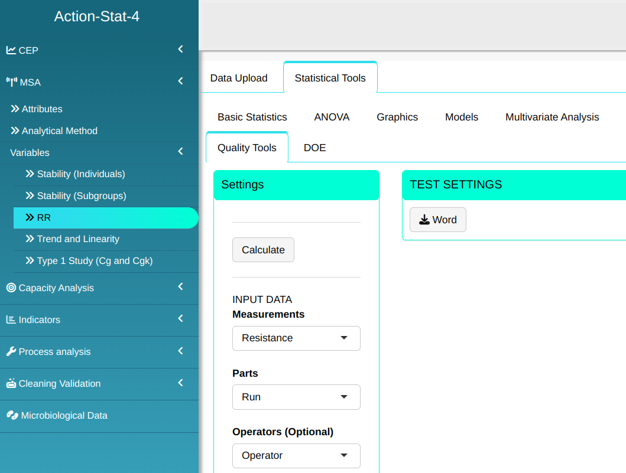Click the MSA antenna signal icon

click(x=11, y=82)
